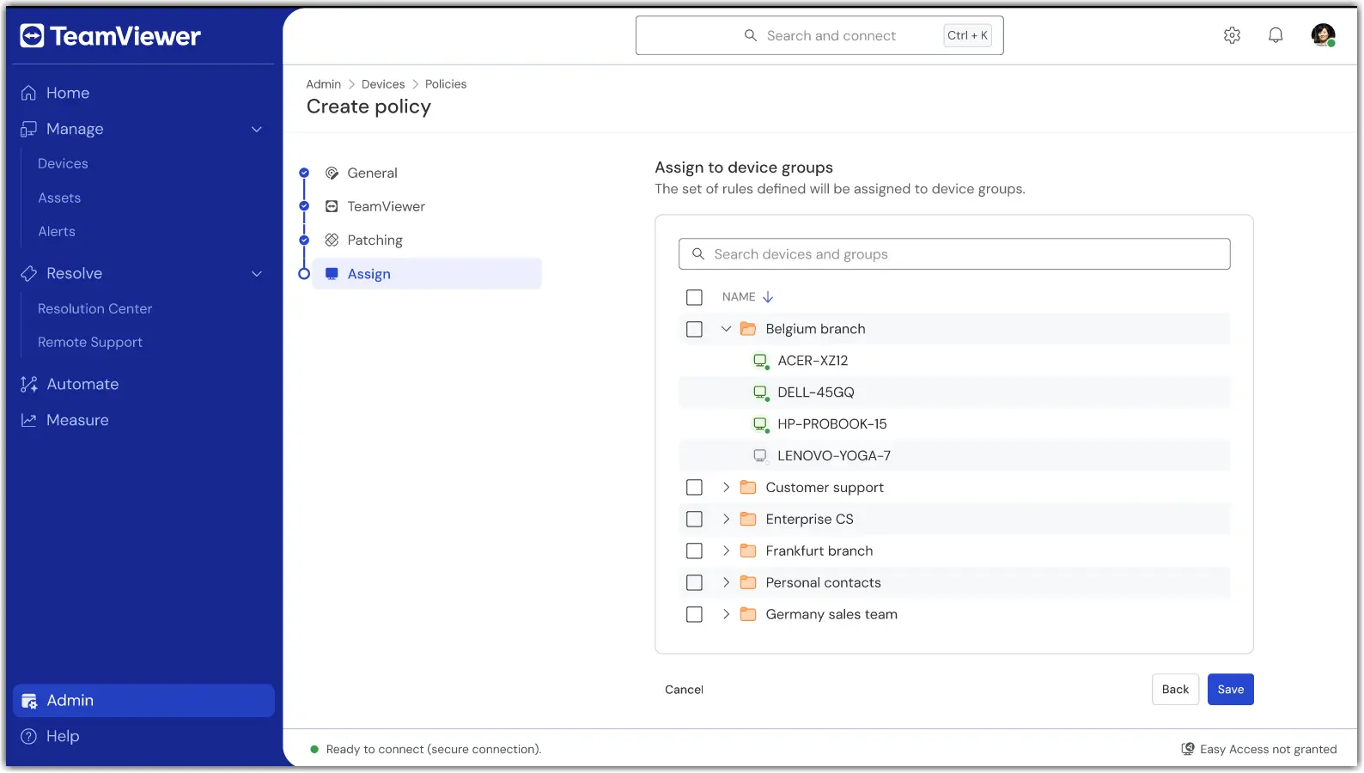Click the Belgium branch folder icon
Screen dimensions: 1364x773
point(748,329)
